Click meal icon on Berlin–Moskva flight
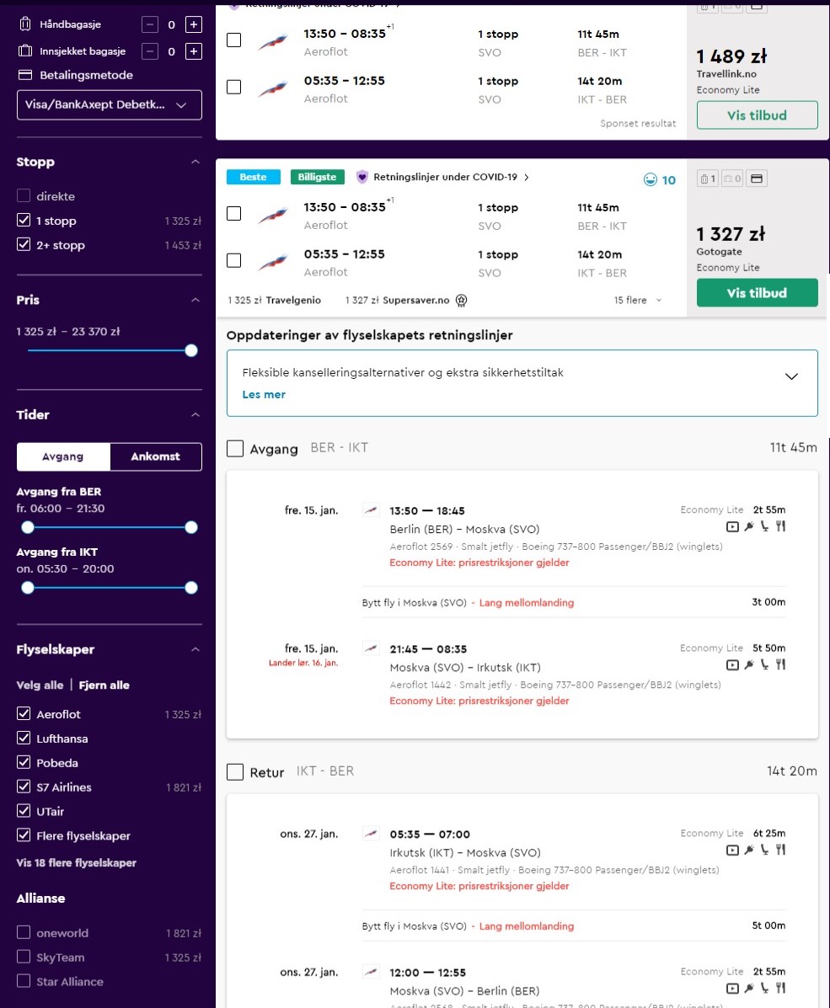Viewport: 830px width, 1008px height. 780,526
